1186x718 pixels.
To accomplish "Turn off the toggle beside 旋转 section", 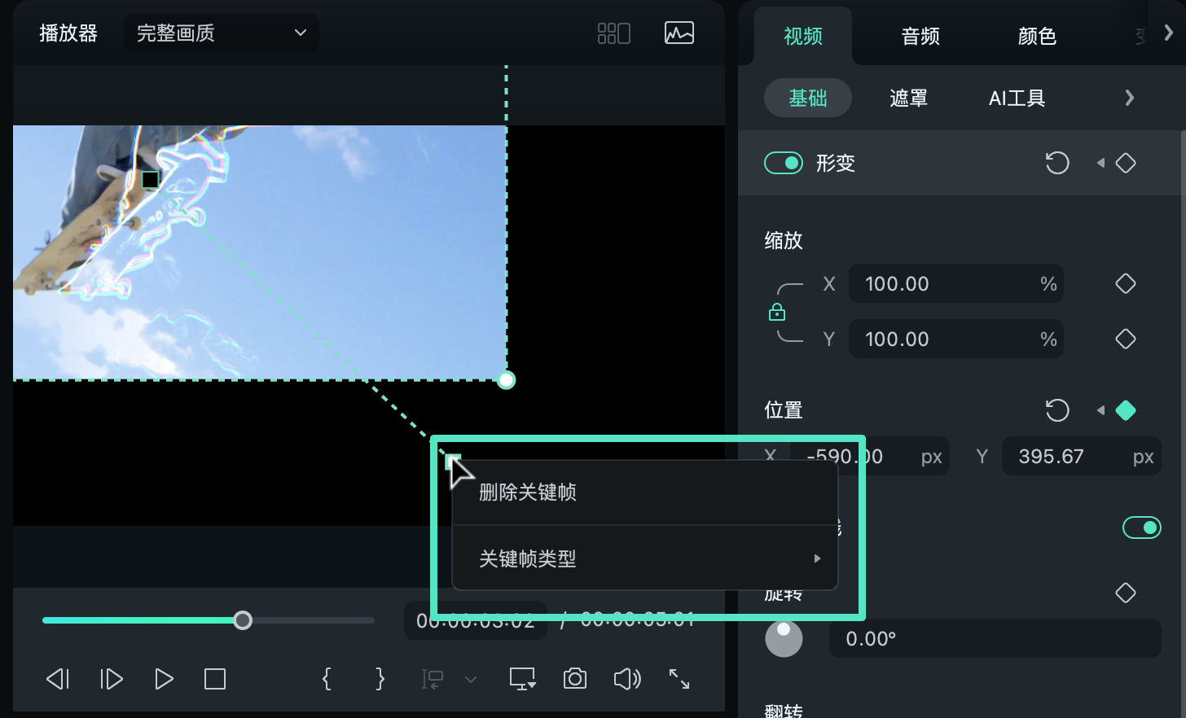I will [x=1141, y=528].
